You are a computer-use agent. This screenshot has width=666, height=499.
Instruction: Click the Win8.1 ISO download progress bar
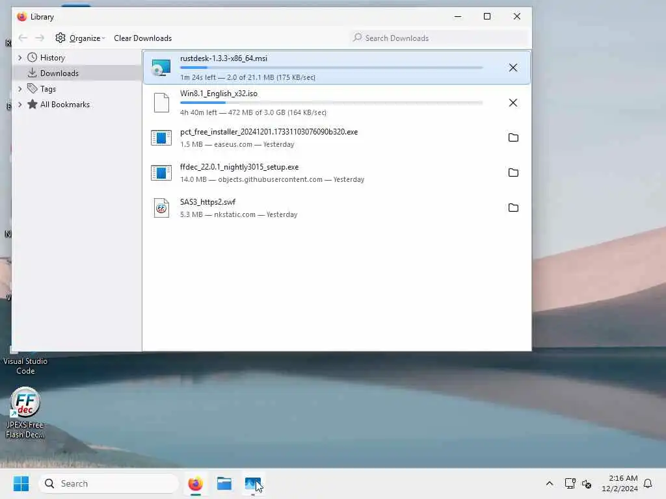pos(331,102)
